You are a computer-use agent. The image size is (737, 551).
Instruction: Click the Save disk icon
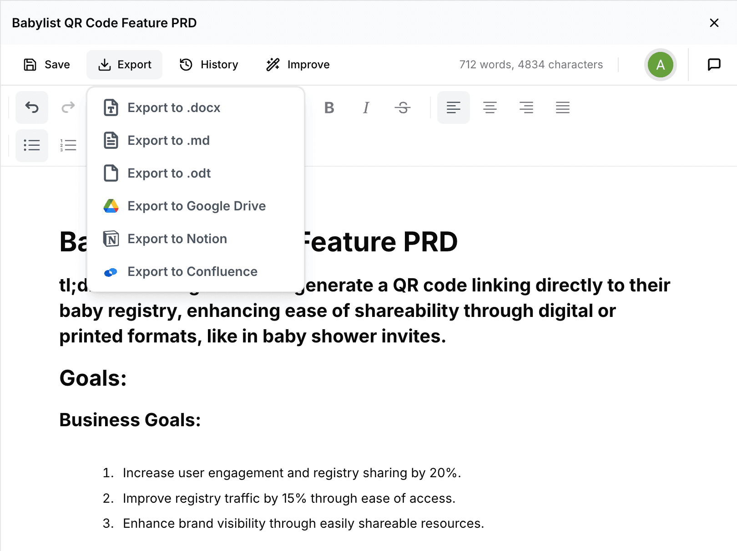pyautogui.click(x=30, y=64)
